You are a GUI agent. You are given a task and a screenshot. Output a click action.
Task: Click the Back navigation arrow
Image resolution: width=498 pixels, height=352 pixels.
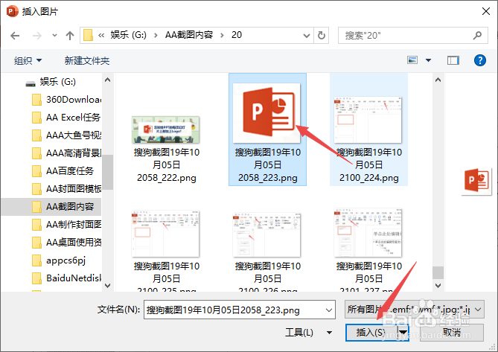click(x=15, y=36)
